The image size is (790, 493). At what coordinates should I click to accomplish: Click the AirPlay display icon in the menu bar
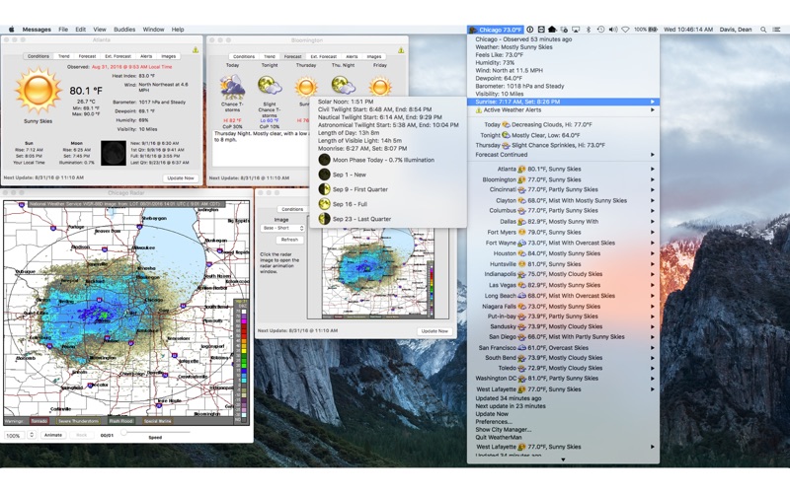(576, 30)
